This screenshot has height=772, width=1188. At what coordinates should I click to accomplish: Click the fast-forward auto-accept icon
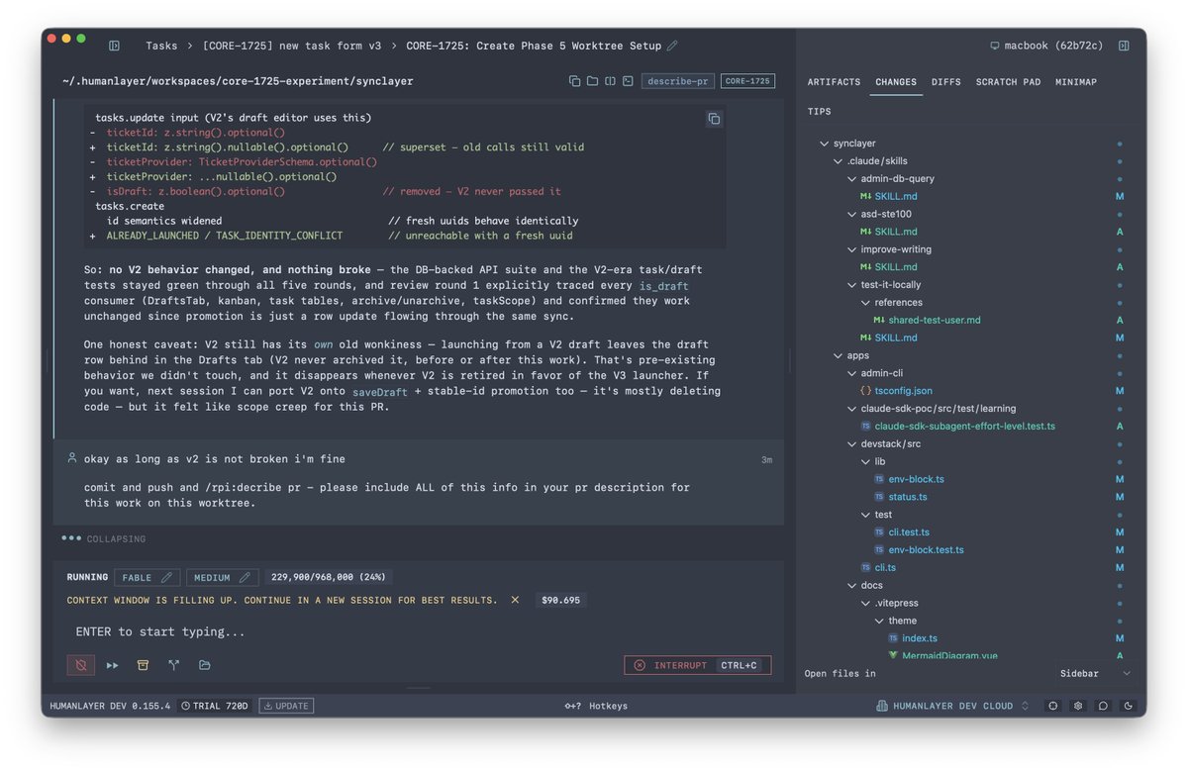click(x=112, y=665)
